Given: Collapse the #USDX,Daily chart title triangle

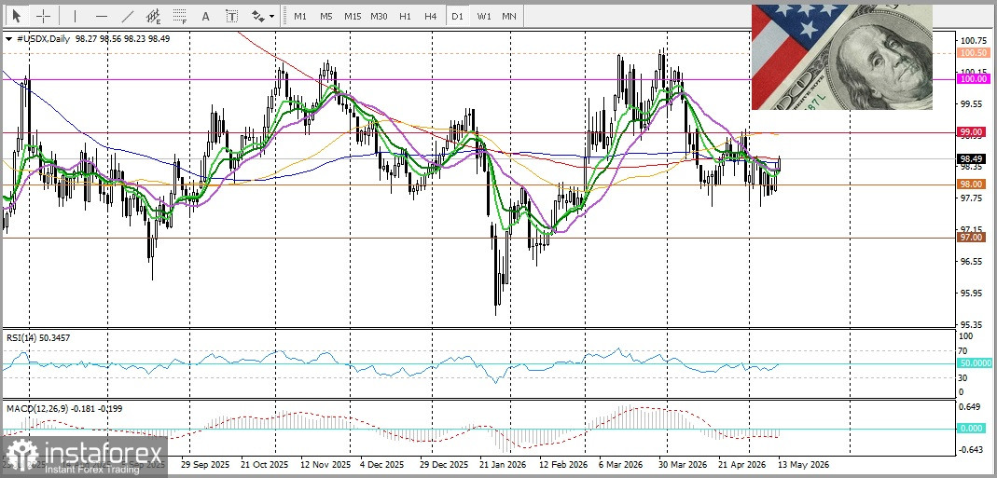Looking at the screenshot, I should [9, 39].
